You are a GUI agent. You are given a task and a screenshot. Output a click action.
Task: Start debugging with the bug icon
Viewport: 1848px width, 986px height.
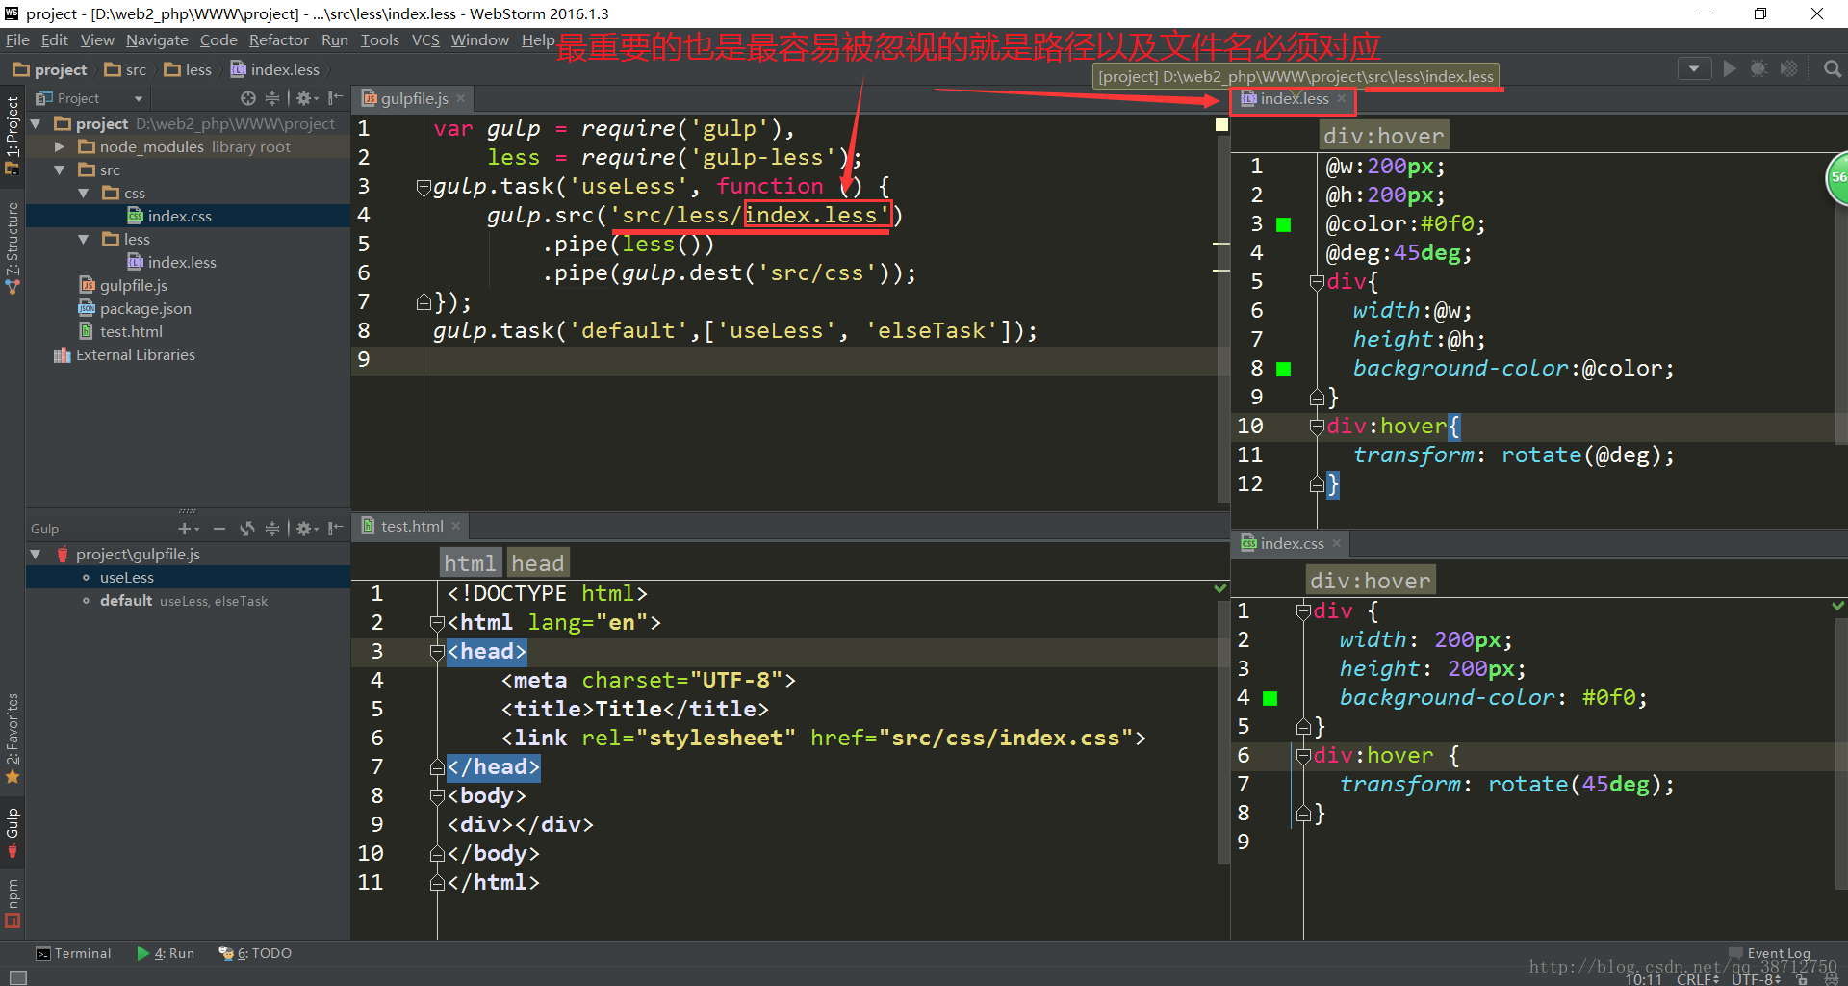(1758, 69)
